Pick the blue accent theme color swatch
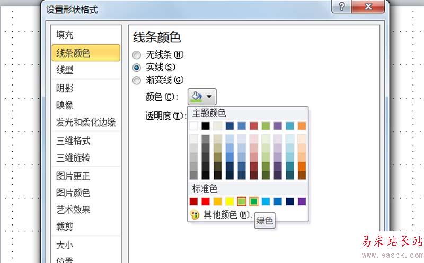Screen dimensions: 424x263 click(x=242, y=126)
